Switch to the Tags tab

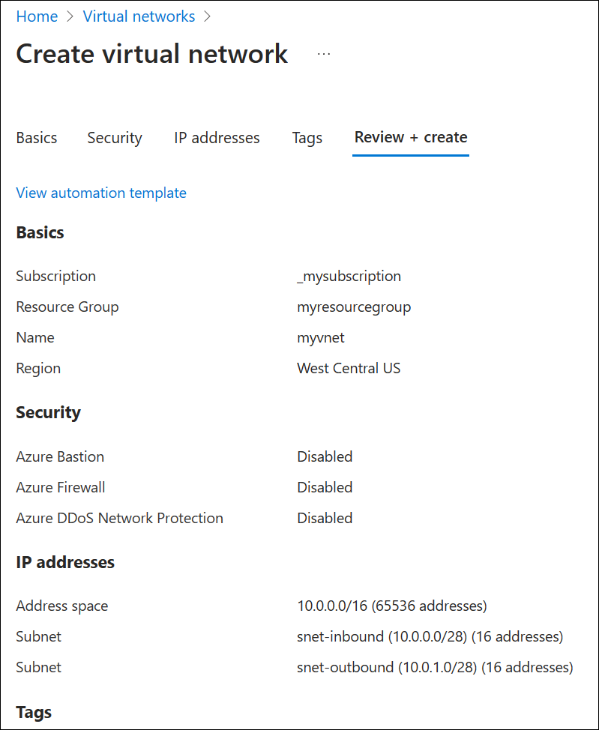click(307, 137)
